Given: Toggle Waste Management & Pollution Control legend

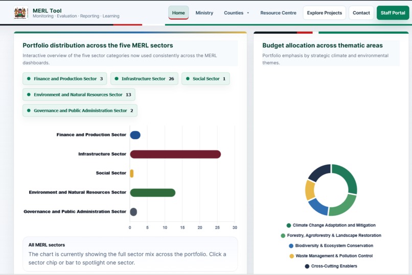Looking at the screenshot, I should point(331,256).
